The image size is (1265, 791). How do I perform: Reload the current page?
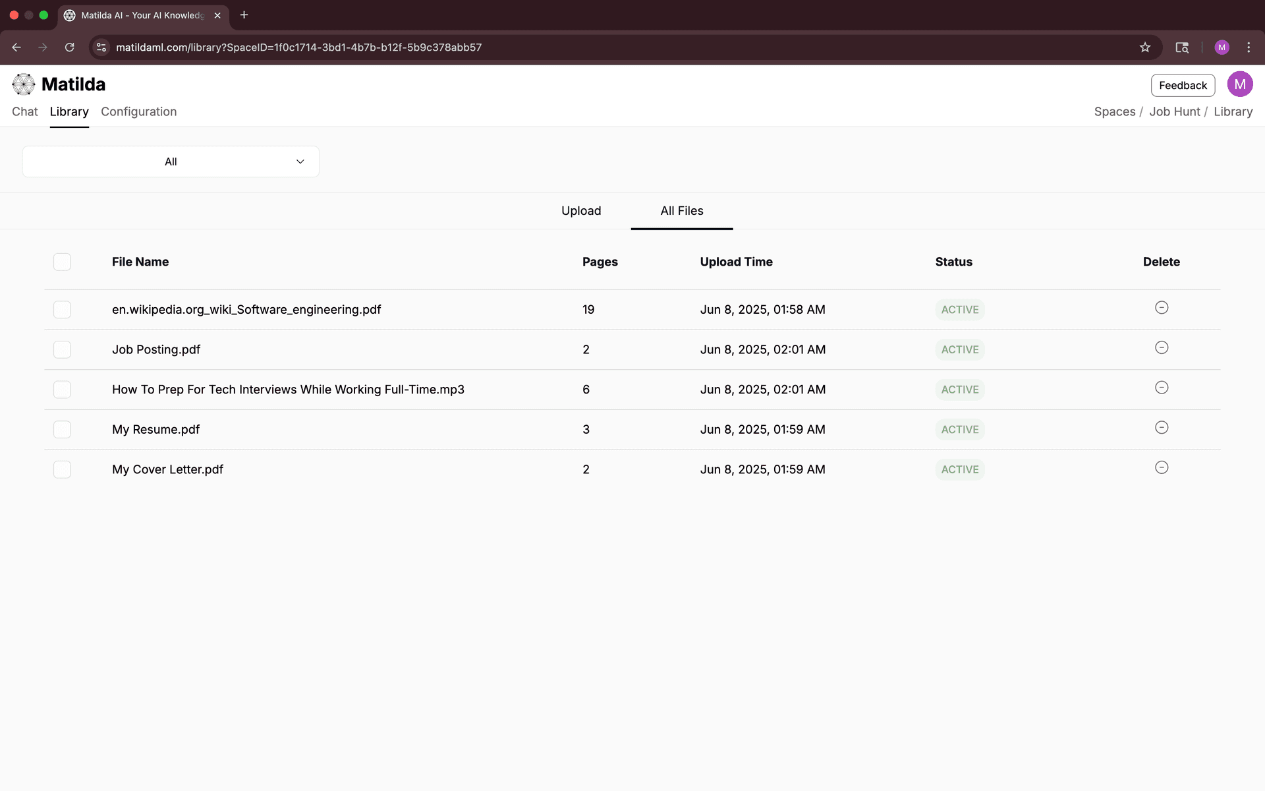tap(69, 47)
